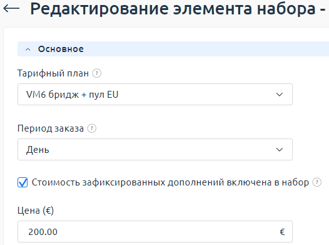Screen dimensions: 329x245
Task: Collapse section via chevron next to Основное
Action: click(28, 50)
